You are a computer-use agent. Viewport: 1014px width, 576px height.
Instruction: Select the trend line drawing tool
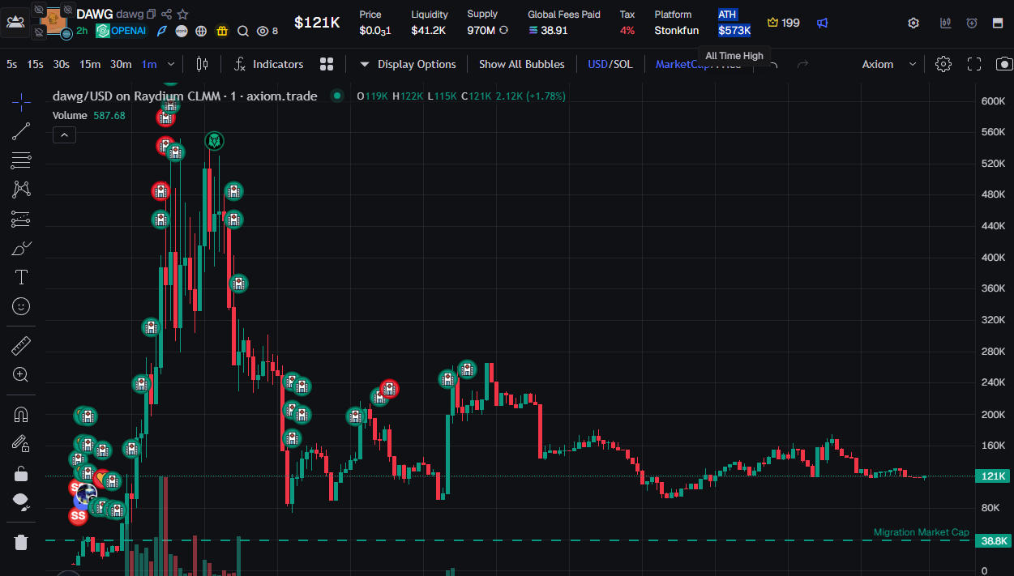click(x=22, y=131)
